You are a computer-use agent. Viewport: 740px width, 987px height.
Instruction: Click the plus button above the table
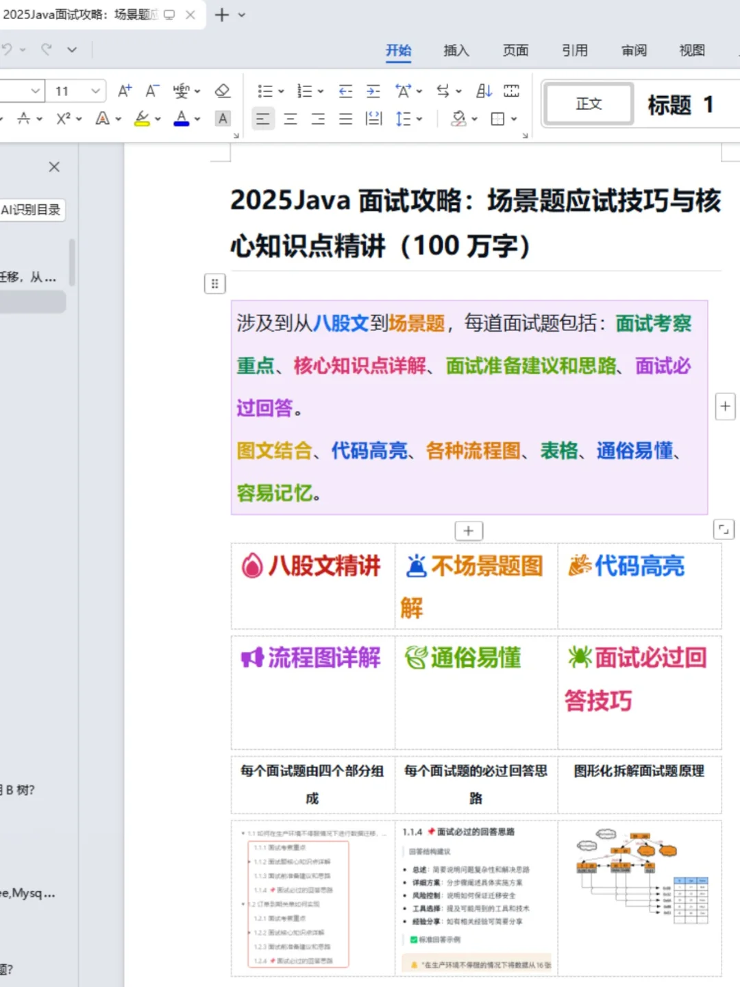coord(469,531)
